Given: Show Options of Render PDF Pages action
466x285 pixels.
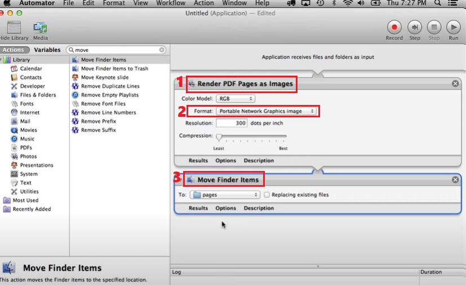Looking at the screenshot, I should click(x=225, y=160).
